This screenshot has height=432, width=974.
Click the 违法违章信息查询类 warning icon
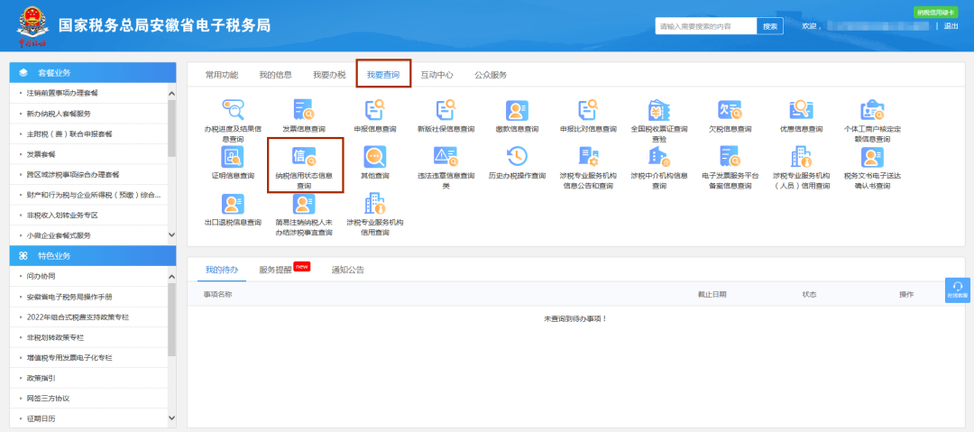pyautogui.click(x=446, y=157)
